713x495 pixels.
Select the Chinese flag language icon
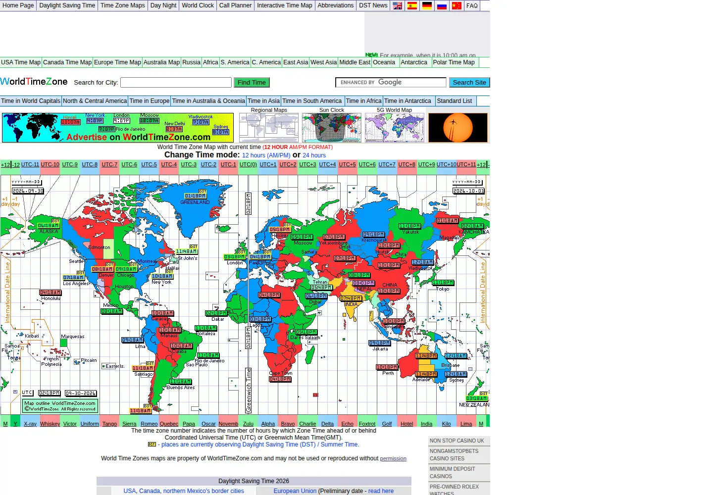coord(457,5)
